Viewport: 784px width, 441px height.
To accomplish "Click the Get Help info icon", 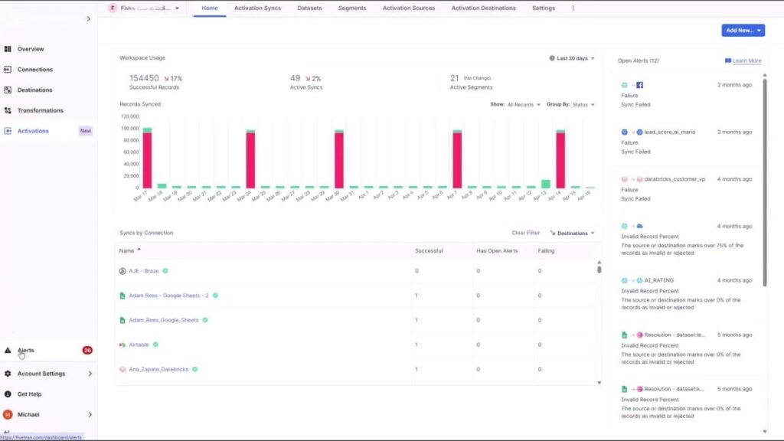I will (8, 394).
